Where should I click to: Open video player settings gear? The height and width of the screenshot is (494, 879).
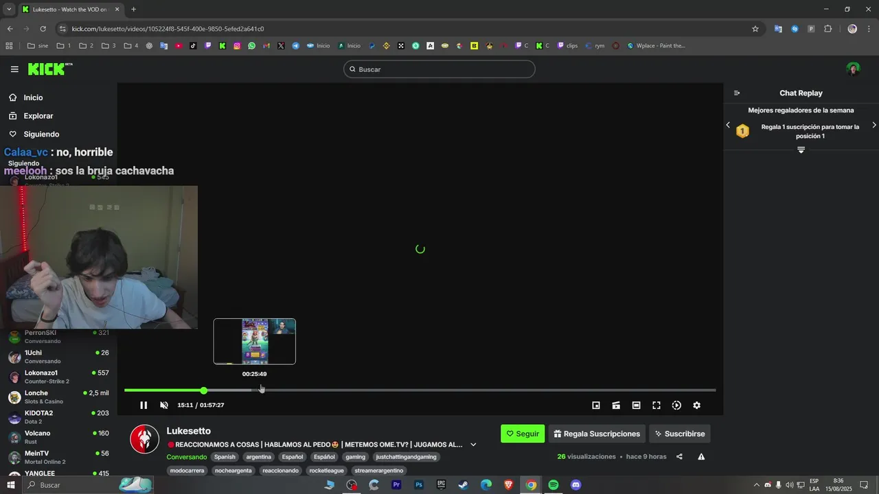click(x=696, y=405)
